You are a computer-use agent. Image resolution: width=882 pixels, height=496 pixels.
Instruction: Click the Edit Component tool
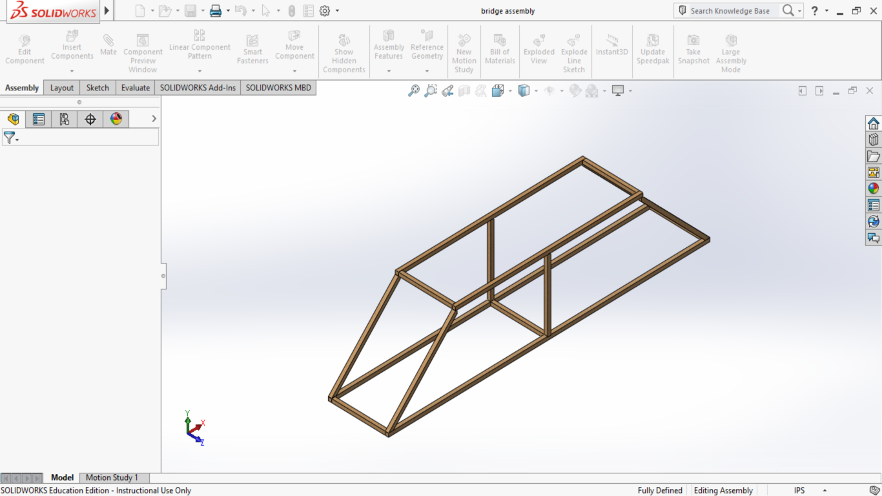pos(25,50)
